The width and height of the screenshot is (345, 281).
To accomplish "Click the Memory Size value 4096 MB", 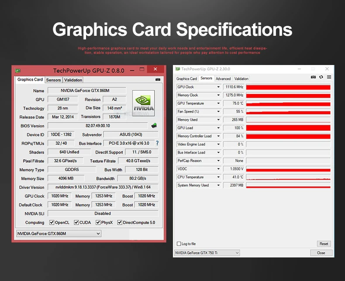I will (x=66, y=178).
